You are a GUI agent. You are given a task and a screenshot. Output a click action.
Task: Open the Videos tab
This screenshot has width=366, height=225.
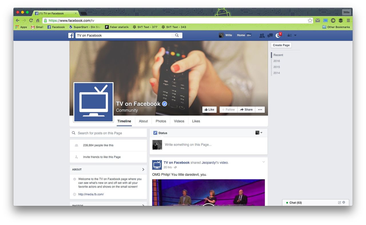[179, 121]
